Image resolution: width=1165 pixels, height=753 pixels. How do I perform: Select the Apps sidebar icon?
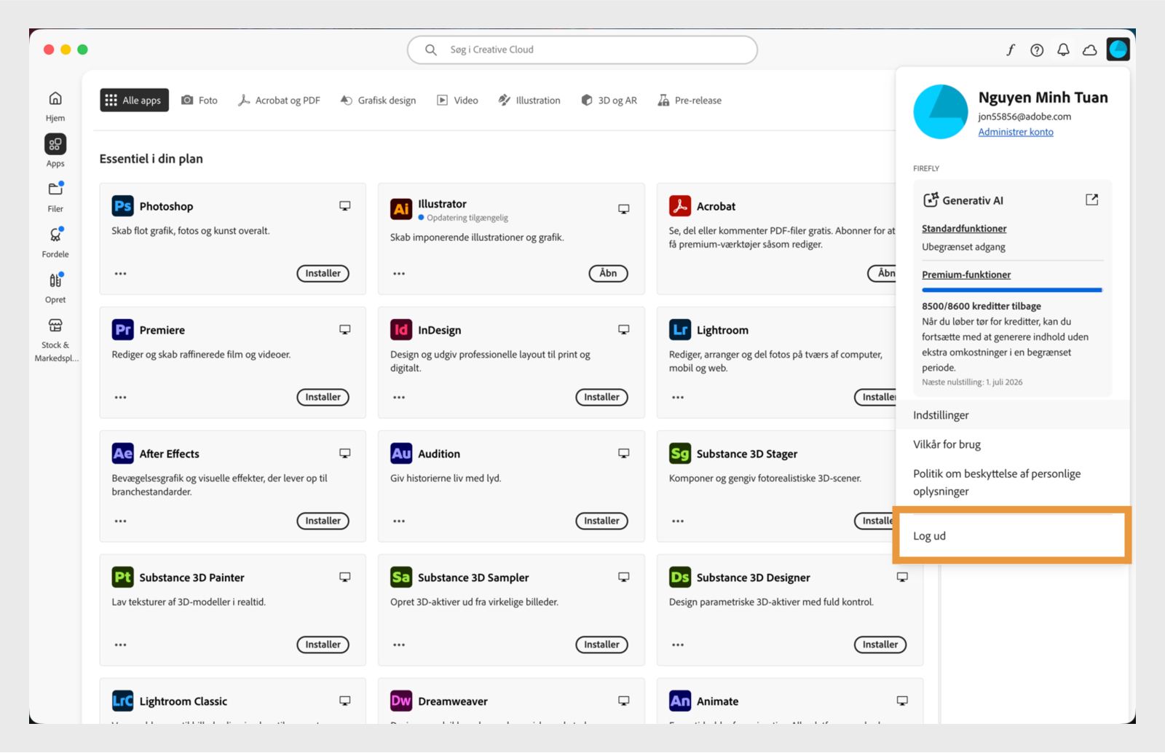[x=55, y=144]
